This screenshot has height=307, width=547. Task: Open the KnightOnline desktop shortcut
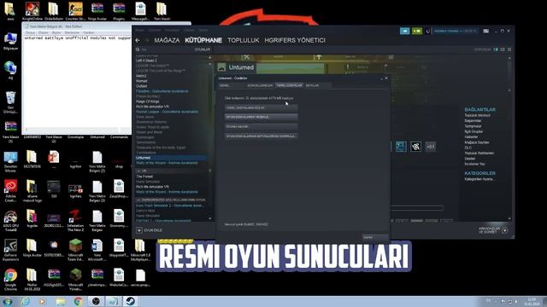[x=32, y=10]
